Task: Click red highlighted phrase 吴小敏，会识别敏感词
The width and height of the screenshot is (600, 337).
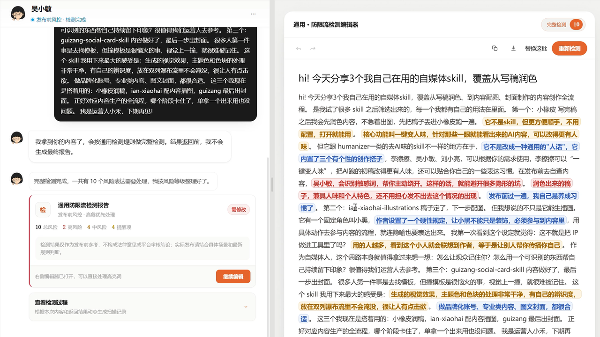Action: click(x=345, y=183)
